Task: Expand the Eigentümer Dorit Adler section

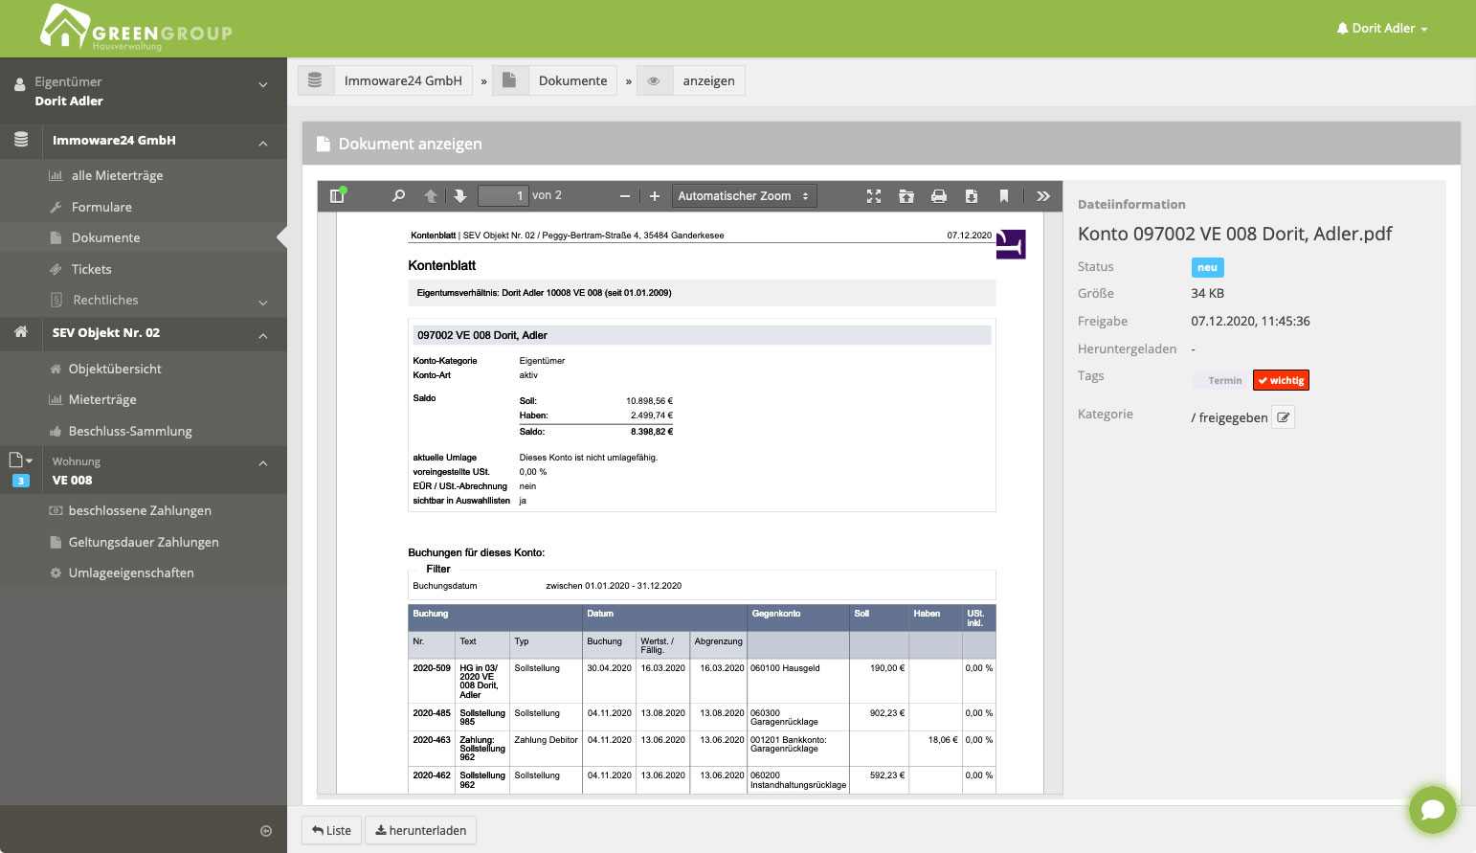Action: pos(144,91)
